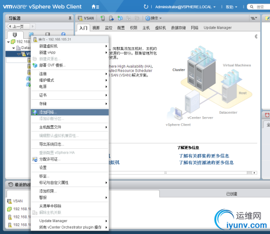Collapse the Datacenter tree node
Screen dimensions: 270x234
[x=13, y=48]
